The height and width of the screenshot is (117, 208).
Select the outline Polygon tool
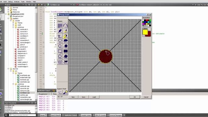click(x=60, y=57)
